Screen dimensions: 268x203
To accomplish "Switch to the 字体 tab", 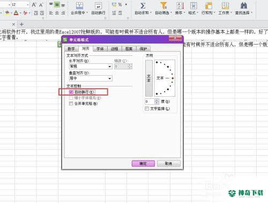I will [100, 49].
